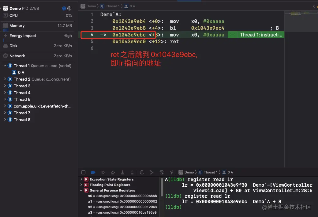Click the step into button
318x217 pixels.
point(122,173)
